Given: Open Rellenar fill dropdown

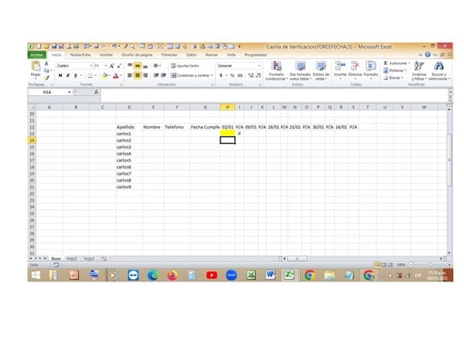Looking at the screenshot, I should [x=395, y=70].
